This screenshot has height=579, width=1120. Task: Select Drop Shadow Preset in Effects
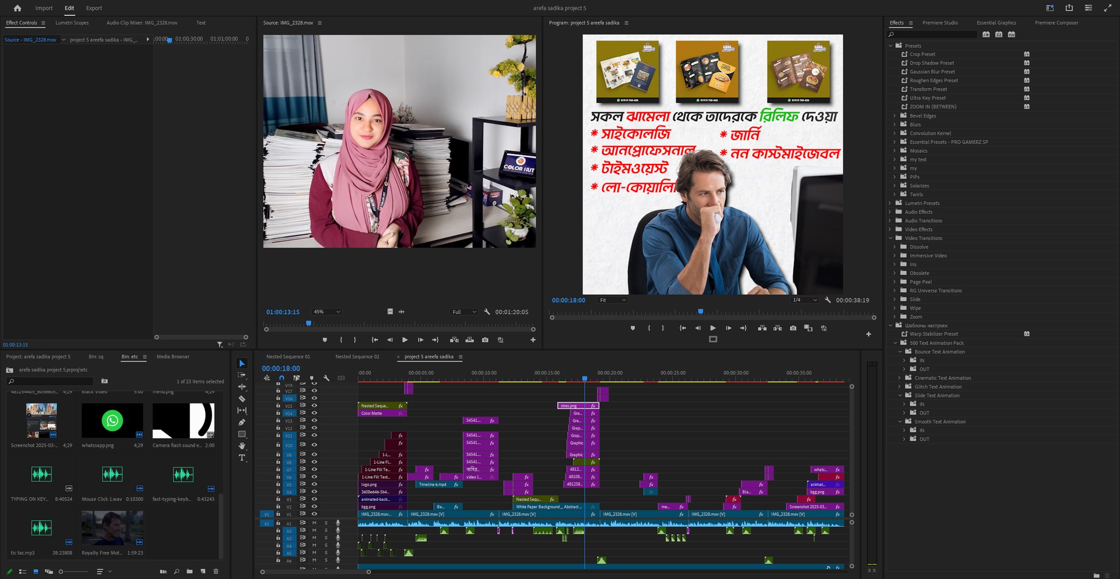click(x=932, y=63)
